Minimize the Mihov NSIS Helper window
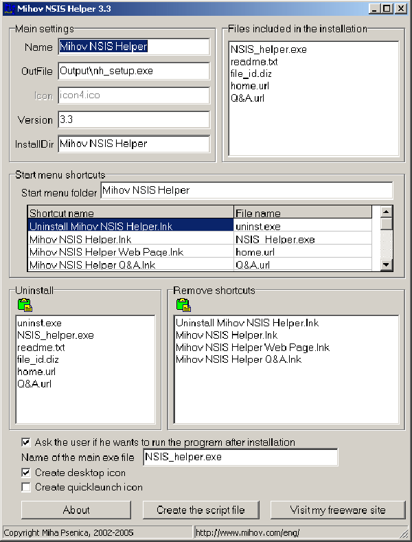 pyautogui.click(x=375, y=9)
